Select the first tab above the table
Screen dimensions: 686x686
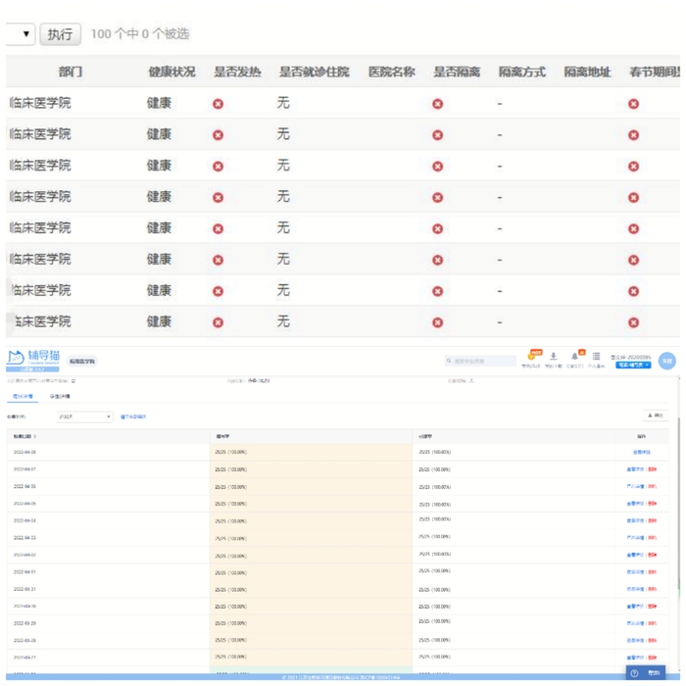(23, 397)
